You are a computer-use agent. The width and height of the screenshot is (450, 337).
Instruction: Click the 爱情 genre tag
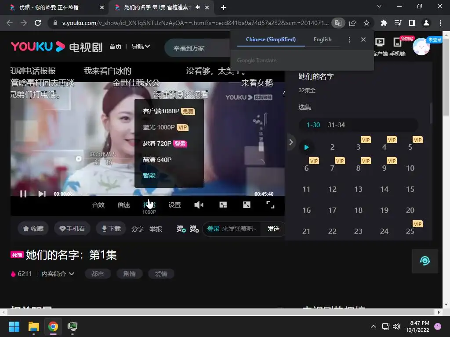pos(161,274)
